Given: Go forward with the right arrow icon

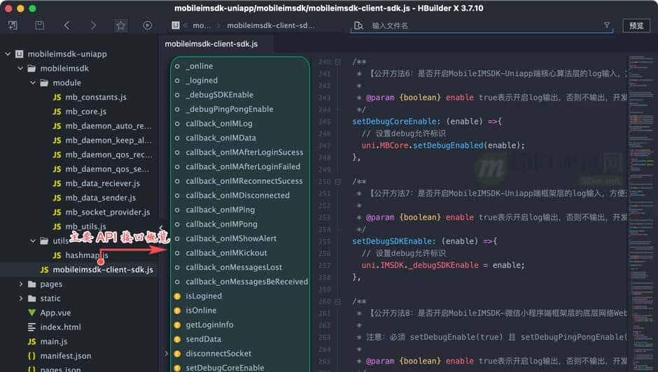Looking at the screenshot, I should (93, 25).
